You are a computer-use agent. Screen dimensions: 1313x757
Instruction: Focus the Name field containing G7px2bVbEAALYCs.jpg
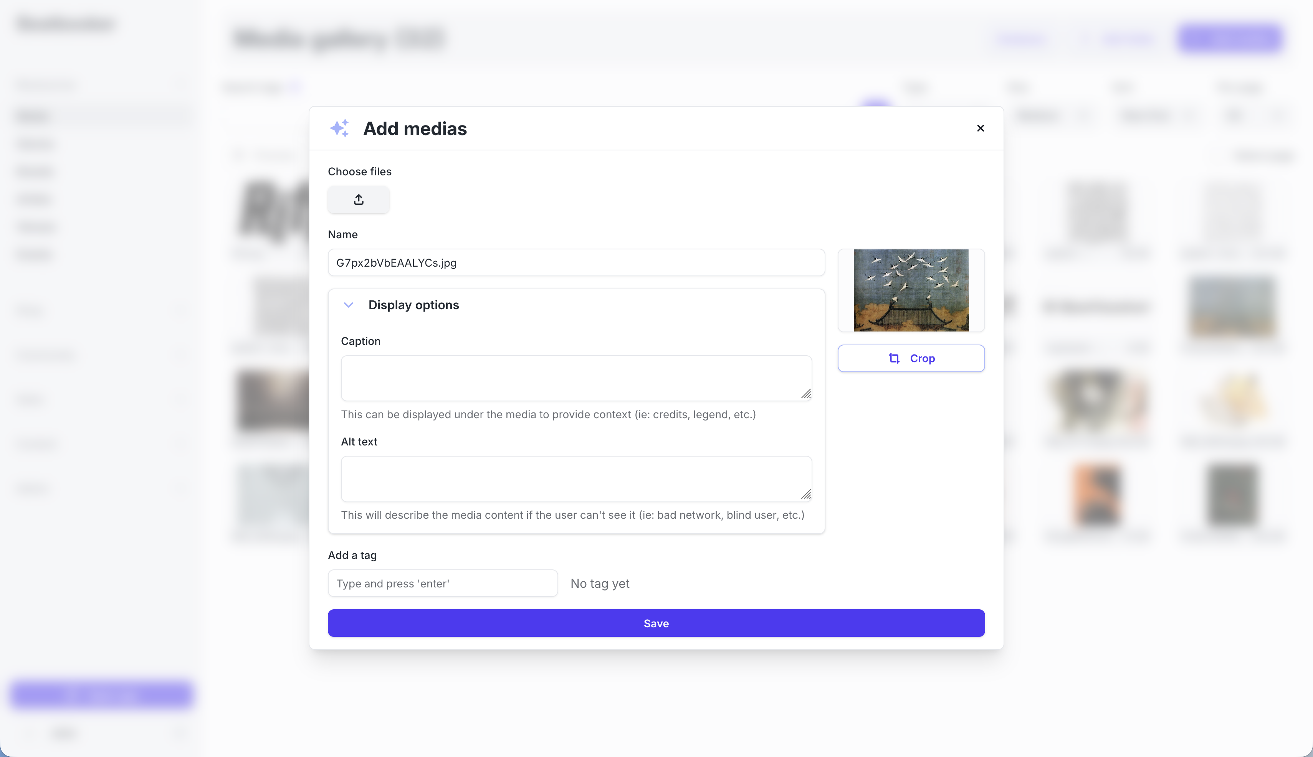pos(576,263)
